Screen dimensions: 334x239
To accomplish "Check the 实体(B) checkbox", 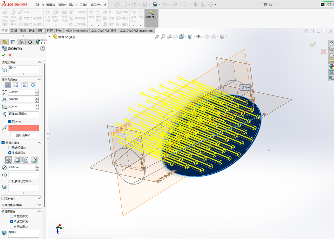I will (3, 198).
